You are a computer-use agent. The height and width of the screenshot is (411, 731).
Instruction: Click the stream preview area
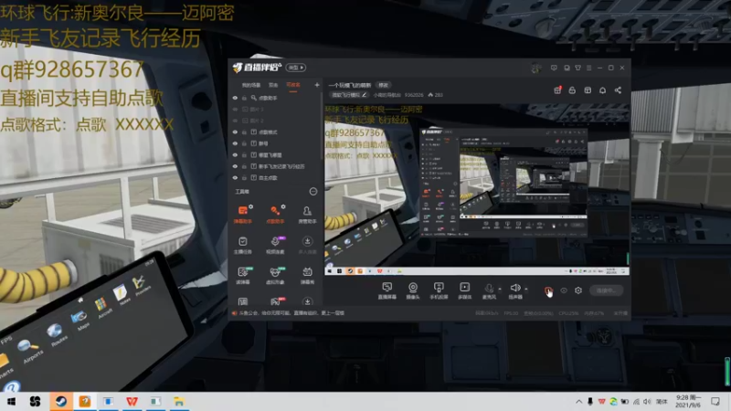[x=477, y=189]
